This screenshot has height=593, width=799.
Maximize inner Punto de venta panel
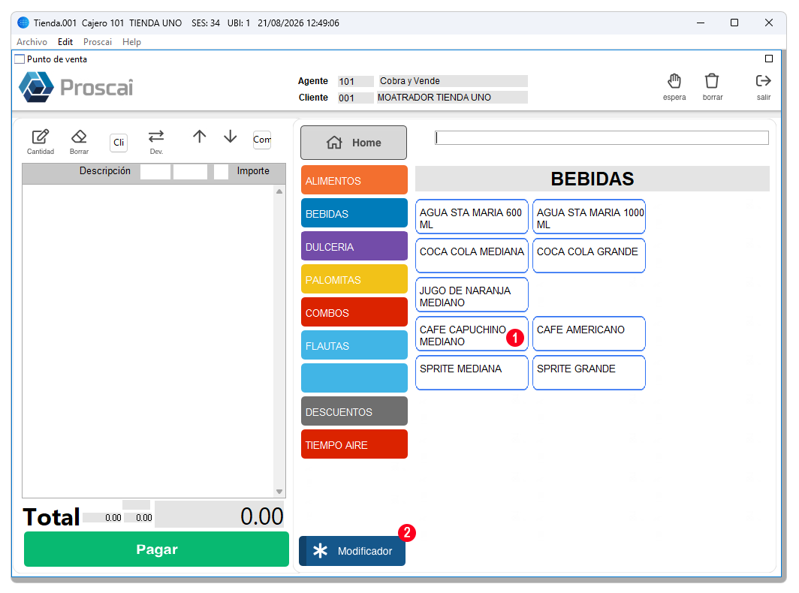[x=769, y=59]
